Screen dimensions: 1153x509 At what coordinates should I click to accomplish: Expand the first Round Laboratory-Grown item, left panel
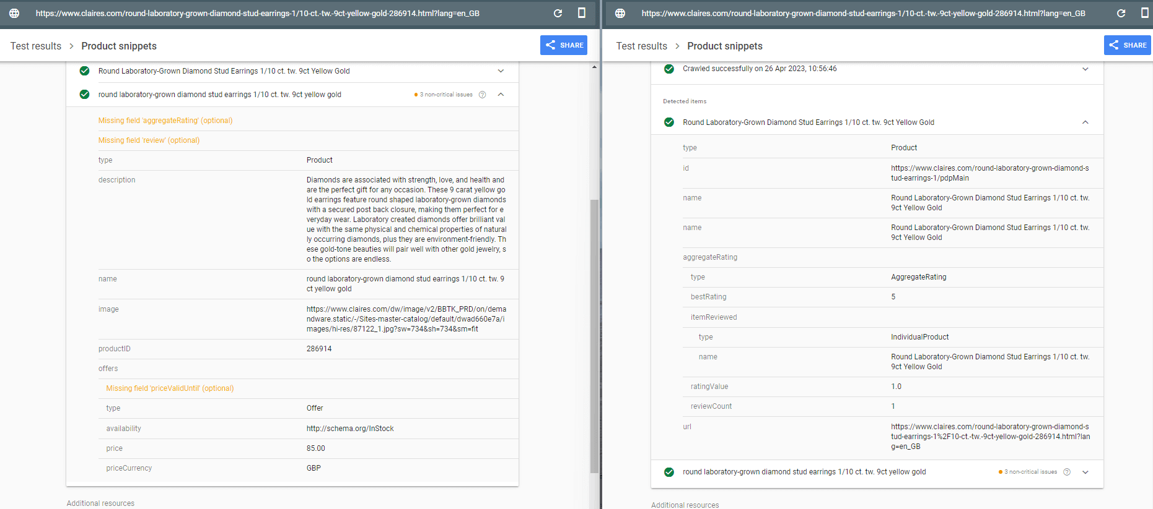(501, 71)
